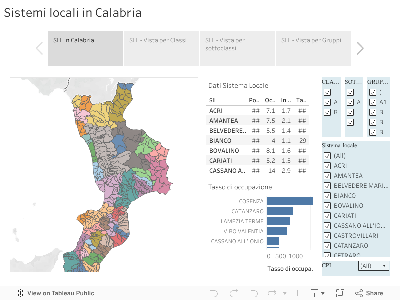This screenshot has width=400, height=300.
Task: Show next story points with right chevron
Action: tap(360, 48)
